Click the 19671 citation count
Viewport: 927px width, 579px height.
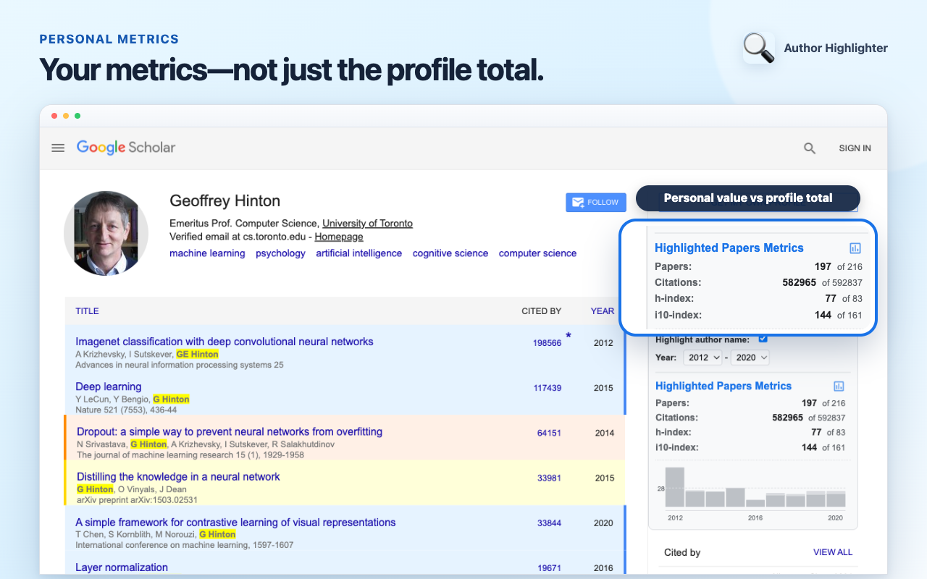coord(549,569)
